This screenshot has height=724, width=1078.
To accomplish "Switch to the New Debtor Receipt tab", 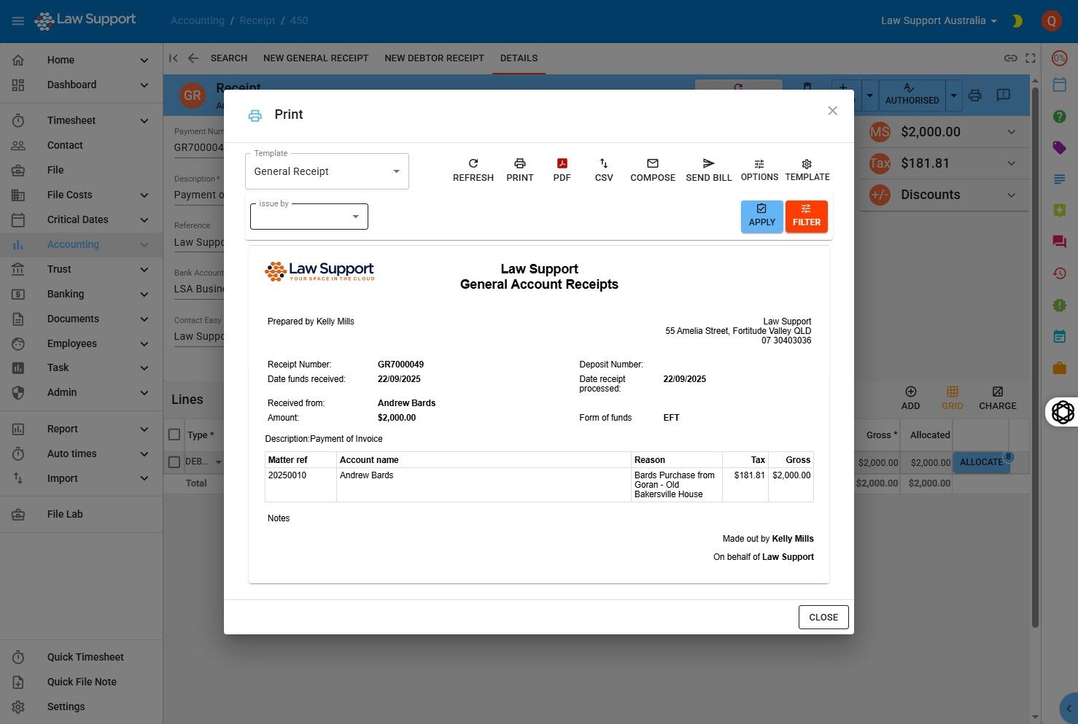I will click(434, 58).
